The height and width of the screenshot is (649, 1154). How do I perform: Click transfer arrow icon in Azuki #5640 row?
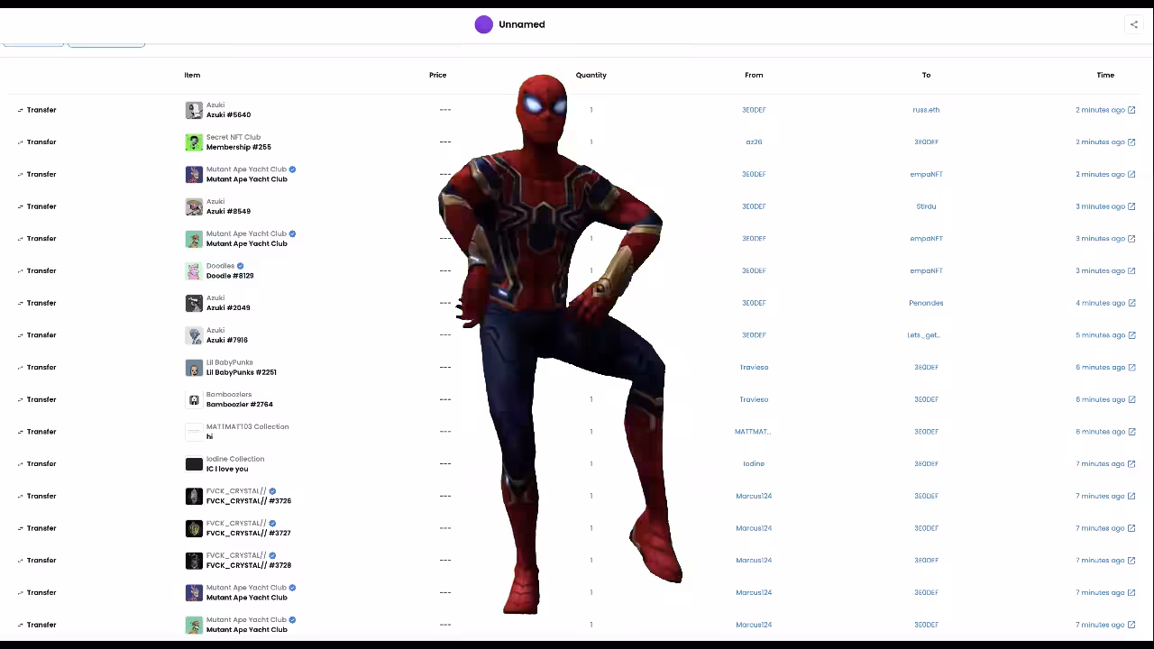click(x=20, y=110)
